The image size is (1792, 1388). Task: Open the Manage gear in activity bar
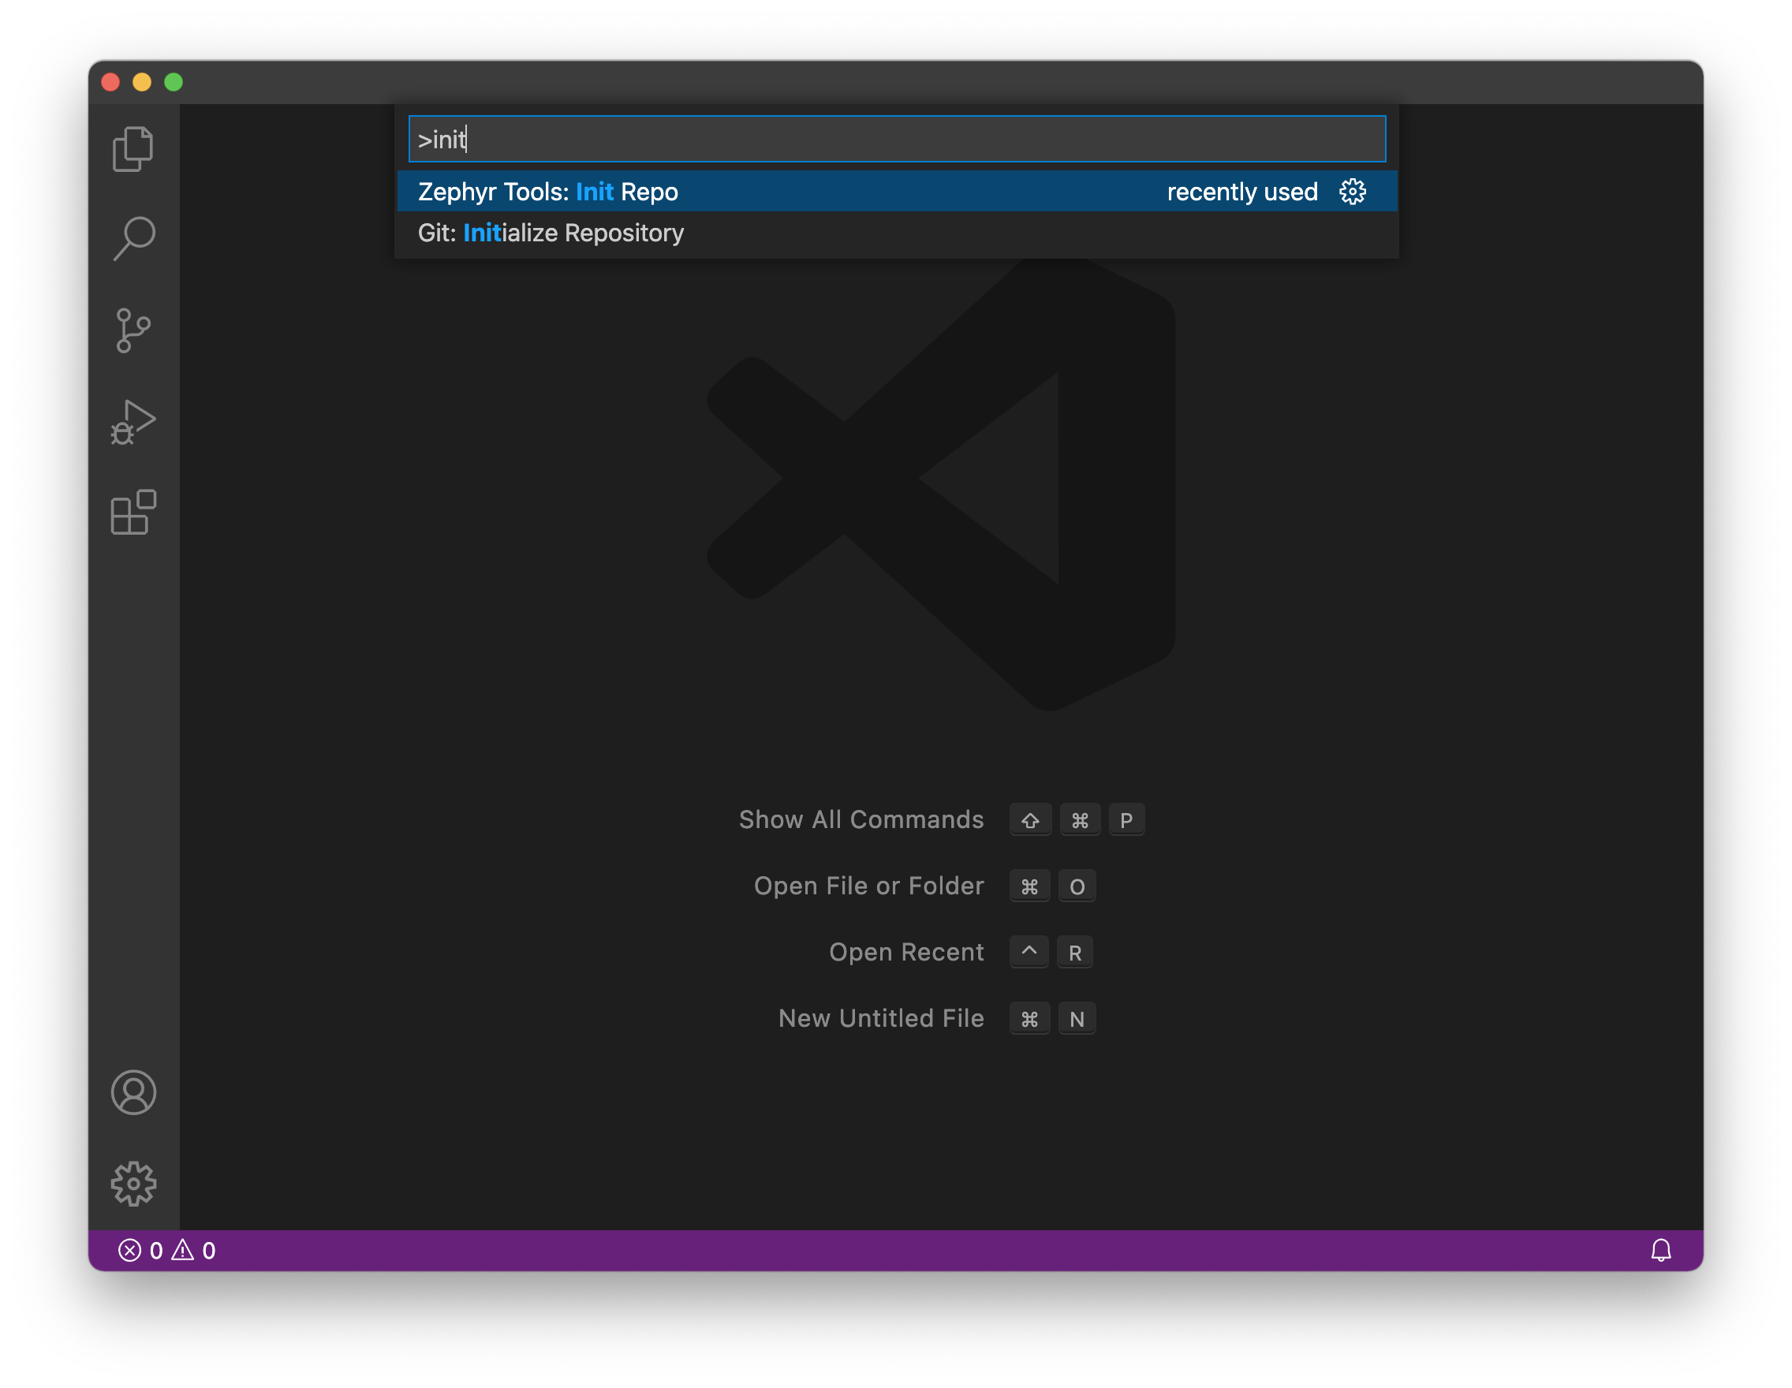133,1183
